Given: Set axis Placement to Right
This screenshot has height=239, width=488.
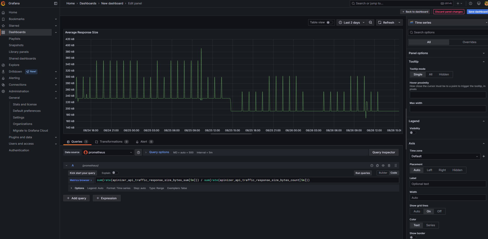Looking at the screenshot, I should coord(442,170).
